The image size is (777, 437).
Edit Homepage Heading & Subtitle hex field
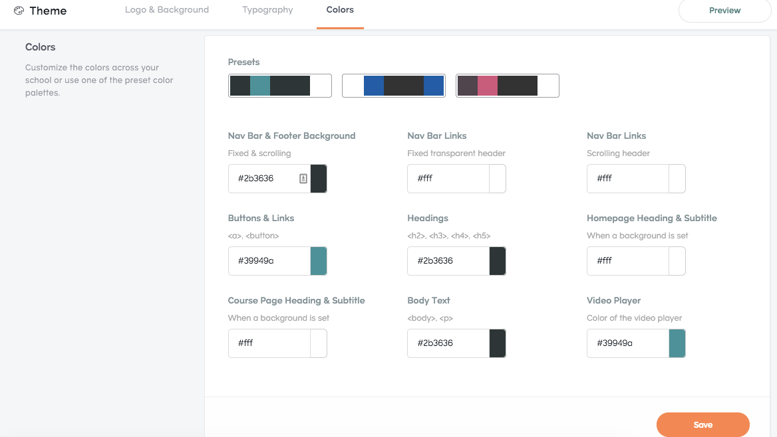pyautogui.click(x=628, y=261)
